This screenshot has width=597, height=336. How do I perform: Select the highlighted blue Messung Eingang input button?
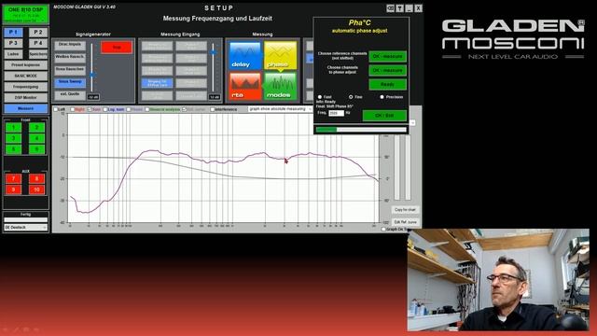[158, 83]
